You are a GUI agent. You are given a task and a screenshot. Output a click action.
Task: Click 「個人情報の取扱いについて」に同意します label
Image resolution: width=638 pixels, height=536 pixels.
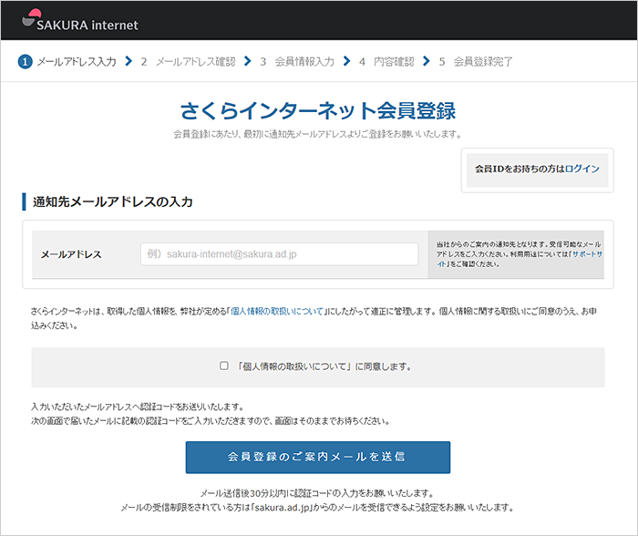click(324, 366)
